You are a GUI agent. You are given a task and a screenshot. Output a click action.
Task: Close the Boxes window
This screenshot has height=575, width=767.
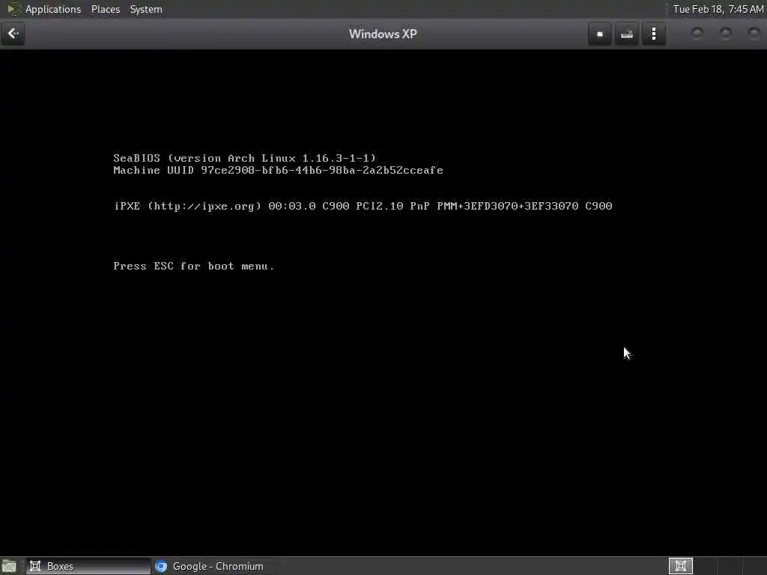click(x=754, y=34)
